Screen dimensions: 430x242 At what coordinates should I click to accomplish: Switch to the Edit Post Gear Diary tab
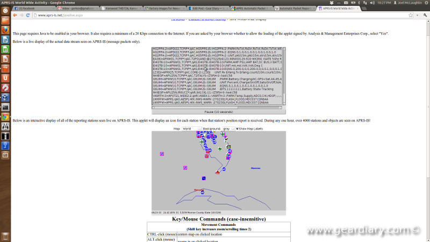click(x=207, y=9)
